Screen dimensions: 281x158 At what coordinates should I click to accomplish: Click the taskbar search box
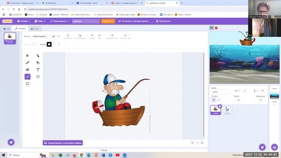click(28, 155)
